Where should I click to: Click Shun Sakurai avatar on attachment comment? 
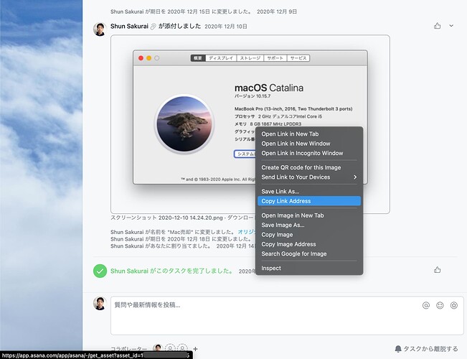coord(100,29)
